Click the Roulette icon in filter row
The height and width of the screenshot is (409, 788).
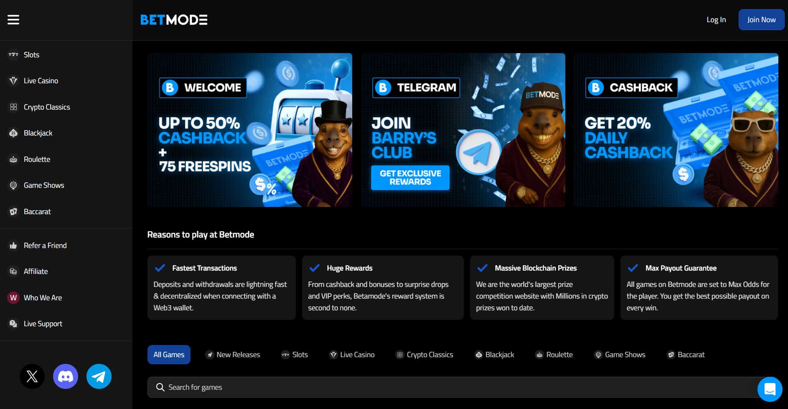click(x=539, y=355)
